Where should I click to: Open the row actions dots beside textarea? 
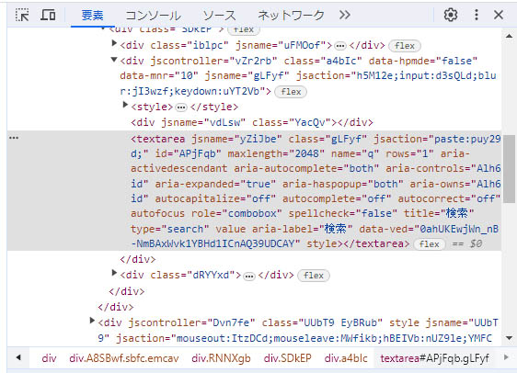14,138
